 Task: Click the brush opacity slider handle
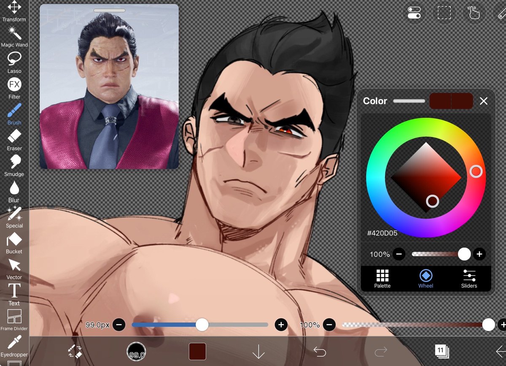click(x=488, y=324)
